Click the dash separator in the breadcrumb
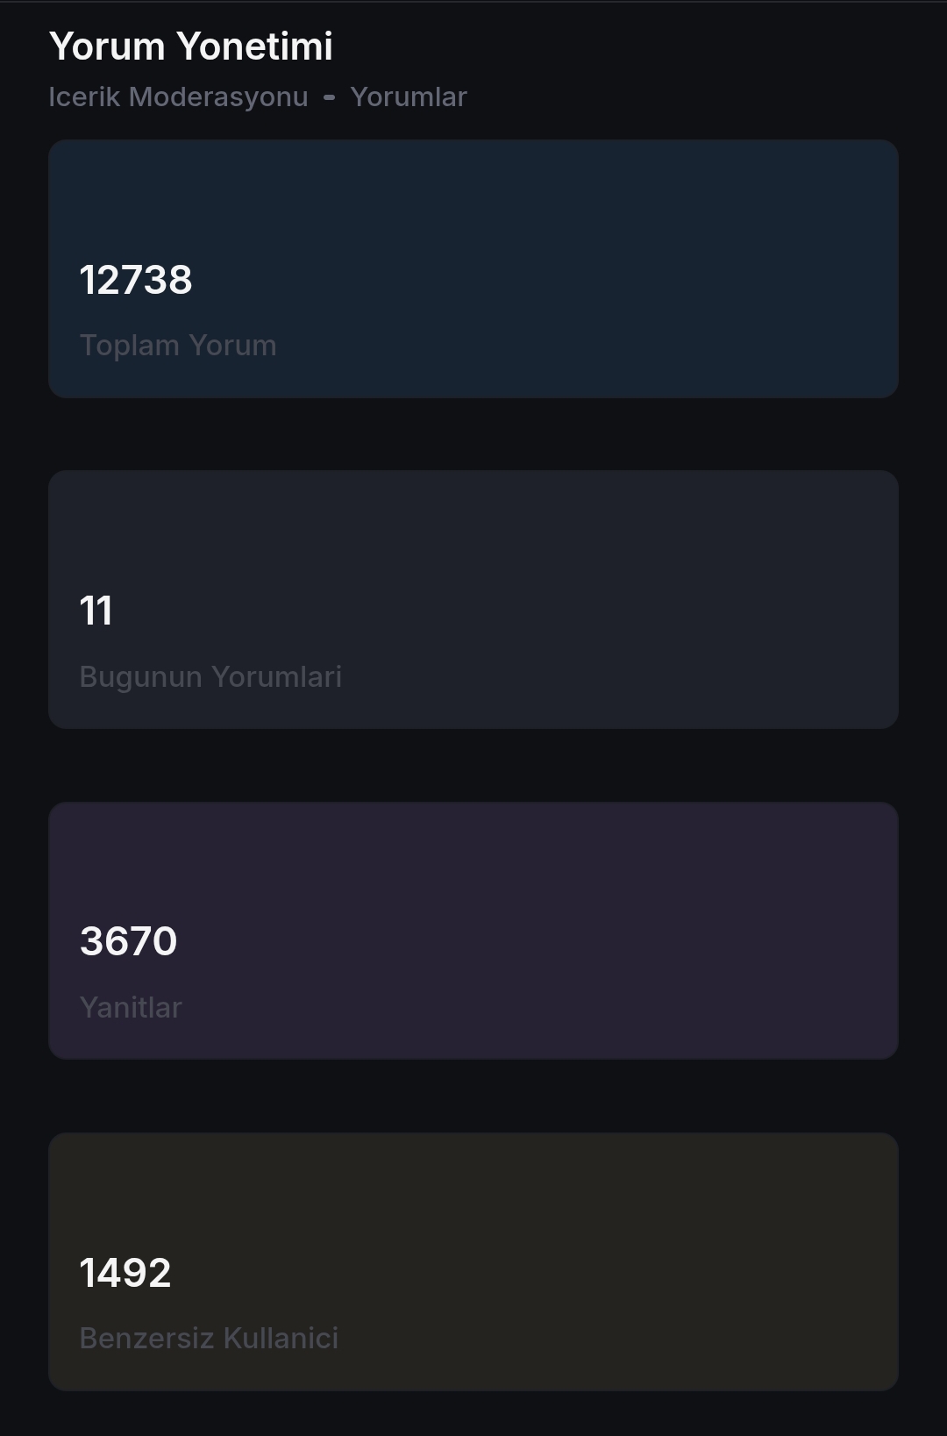The height and width of the screenshot is (1436, 947). tap(329, 97)
